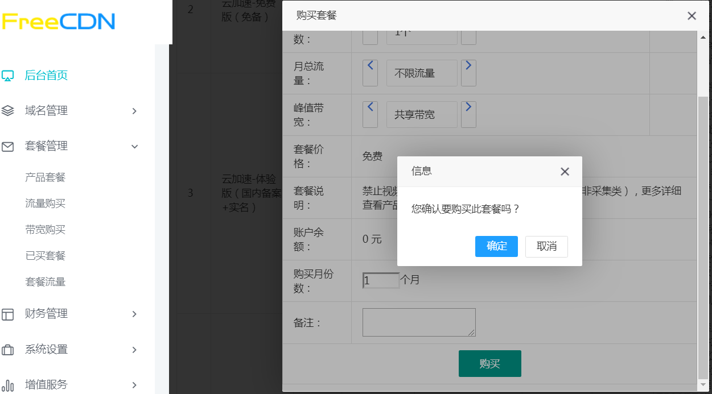Open the 产品套餐 submenu item
Image resolution: width=712 pixels, height=394 pixels.
pyautogui.click(x=46, y=177)
